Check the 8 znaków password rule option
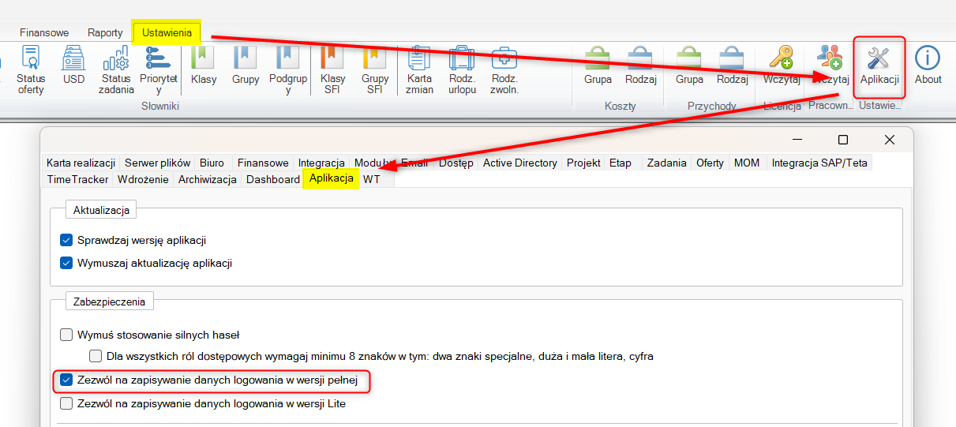956x427 pixels. [x=96, y=356]
